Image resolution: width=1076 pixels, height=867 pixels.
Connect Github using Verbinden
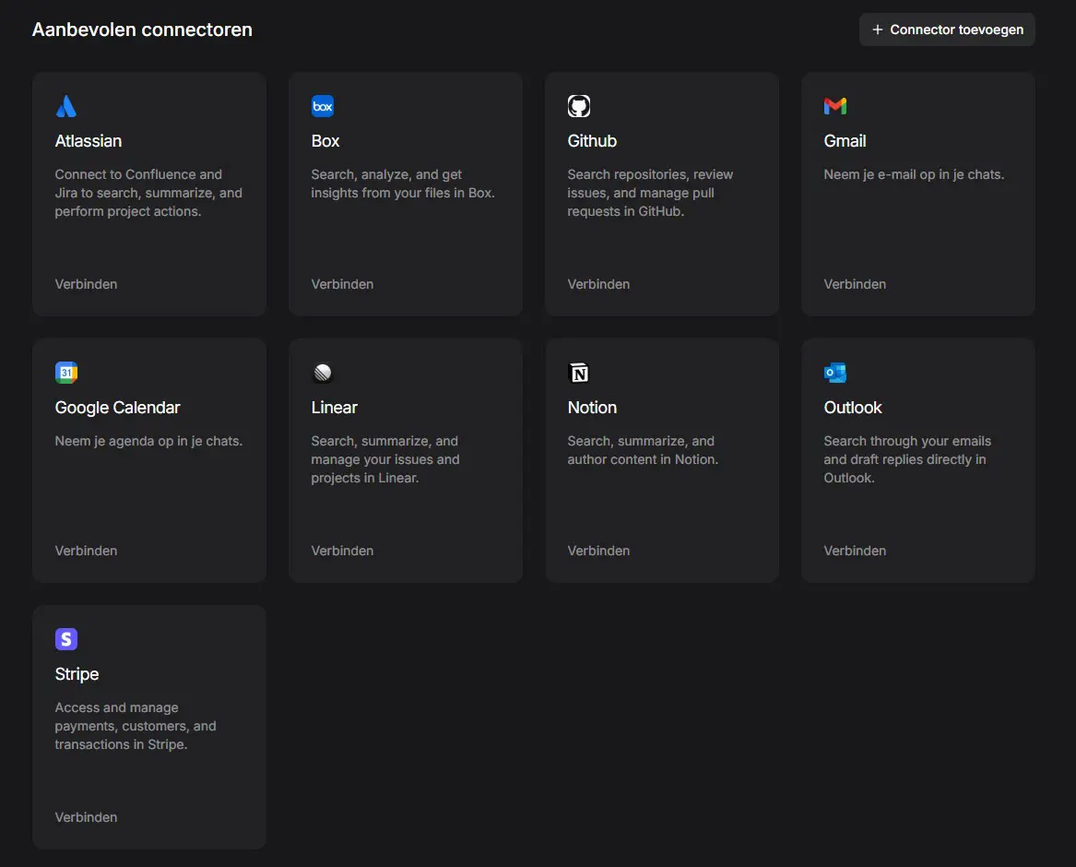(598, 284)
